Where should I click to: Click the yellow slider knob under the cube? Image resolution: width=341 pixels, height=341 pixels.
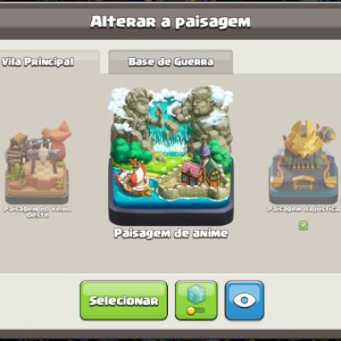(x=191, y=311)
